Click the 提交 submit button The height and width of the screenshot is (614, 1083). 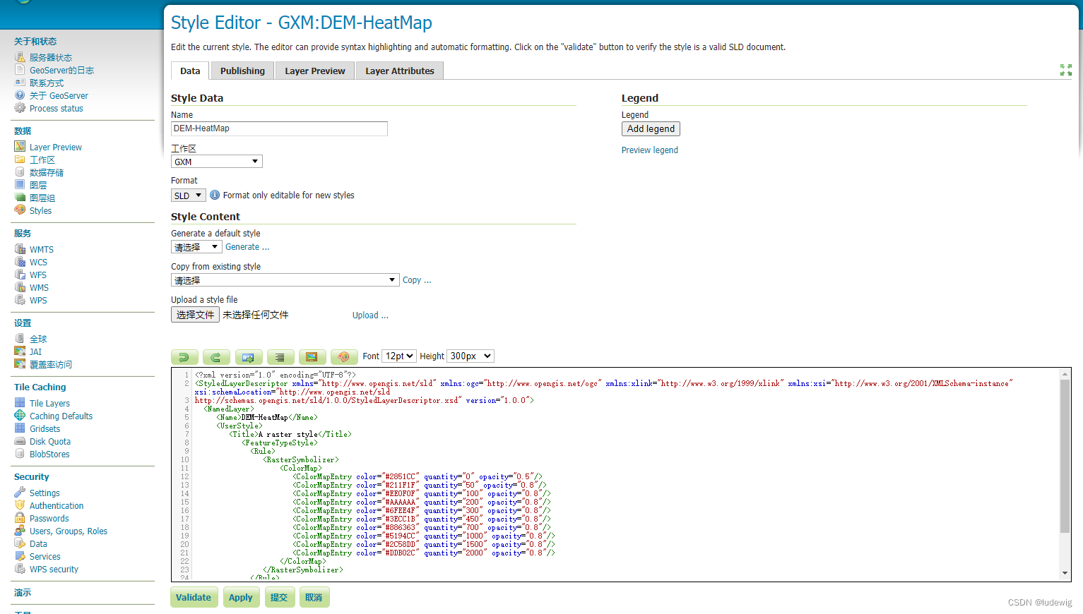click(280, 597)
